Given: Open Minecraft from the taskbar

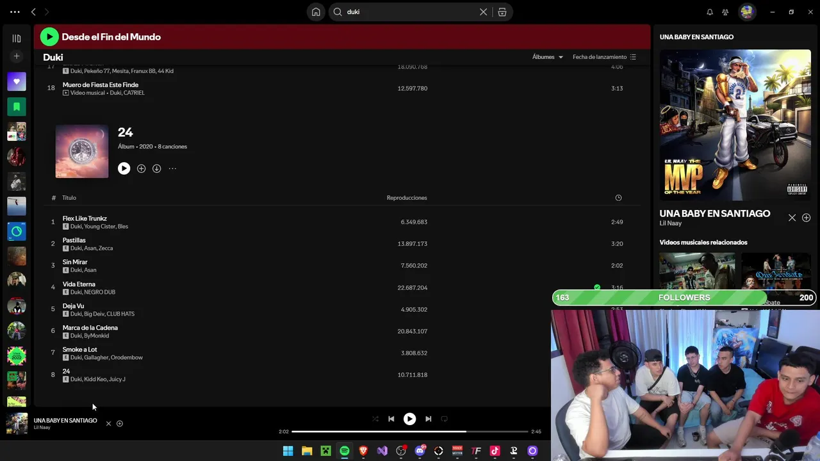Looking at the screenshot, I should click(x=325, y=451).
